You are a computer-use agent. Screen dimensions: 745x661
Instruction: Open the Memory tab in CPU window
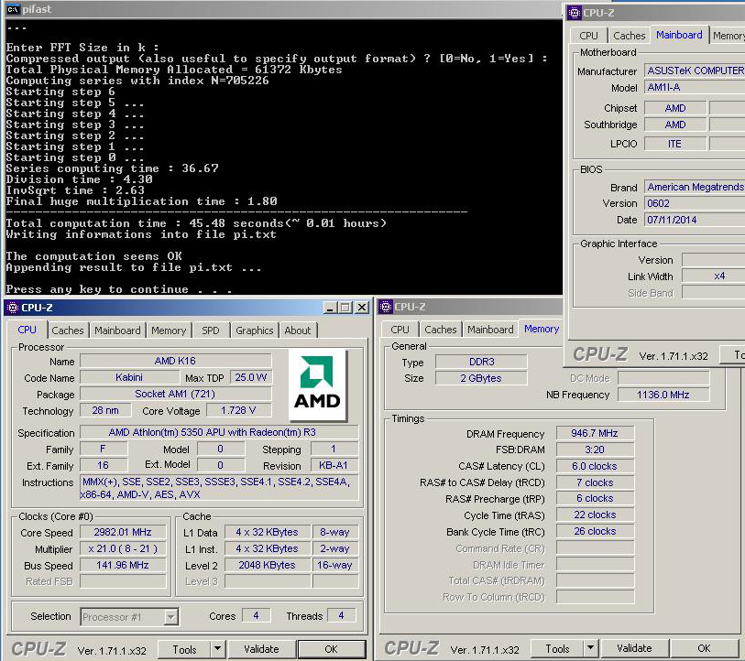[169, 330]
